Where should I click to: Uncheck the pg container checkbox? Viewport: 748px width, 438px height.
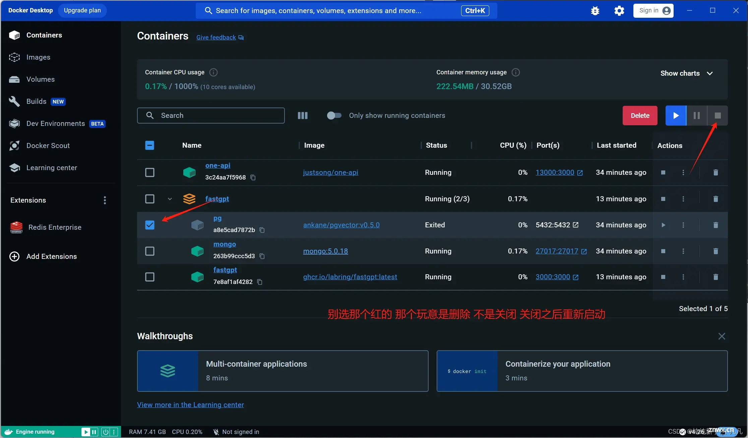(x=149, y=225)
